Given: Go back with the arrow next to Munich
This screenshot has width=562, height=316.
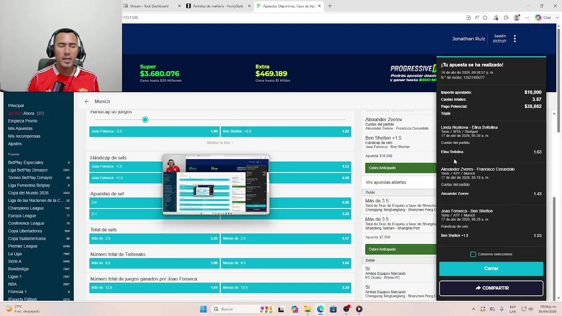Looking at the screenshot, I should pos(86,101).
